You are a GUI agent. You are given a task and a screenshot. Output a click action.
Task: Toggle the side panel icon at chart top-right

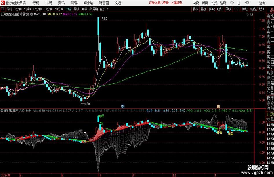point(252,15)
